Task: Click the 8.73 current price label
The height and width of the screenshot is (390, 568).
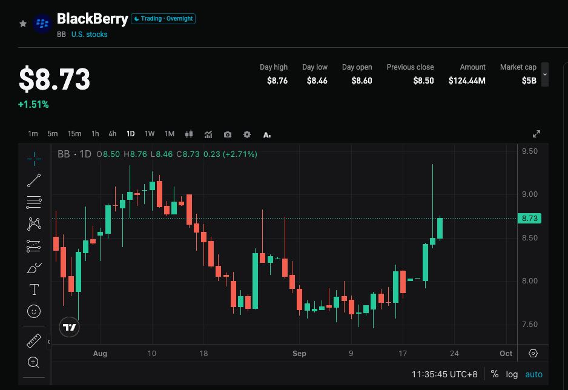Action: [x=530, y=219]
